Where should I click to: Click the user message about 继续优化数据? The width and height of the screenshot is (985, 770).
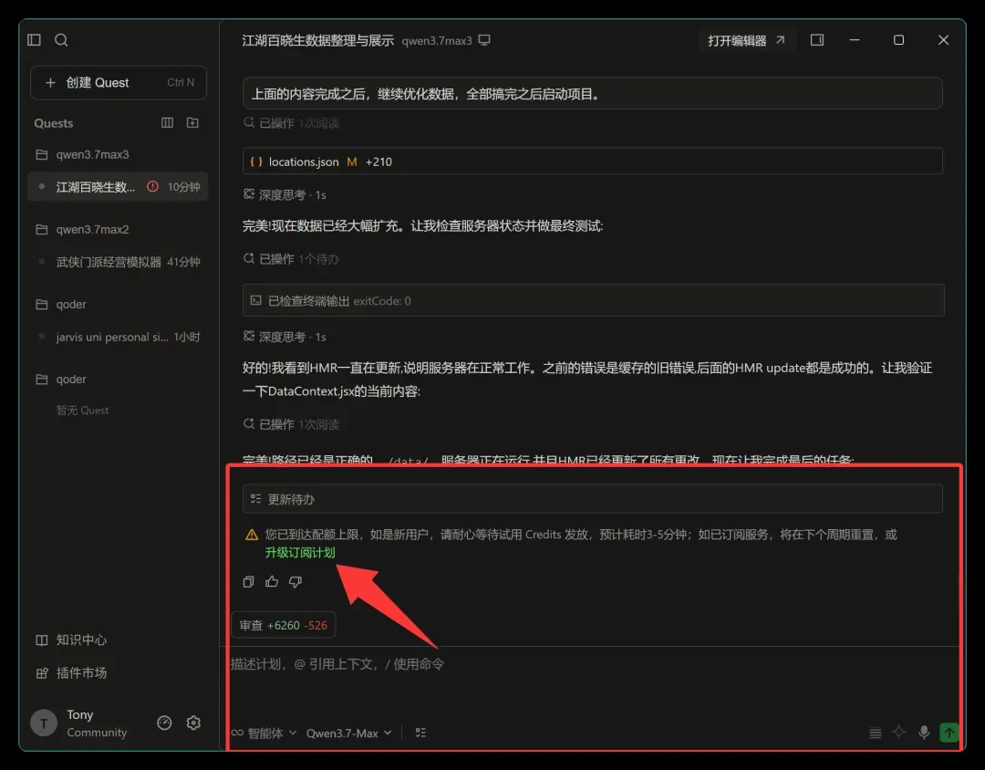pos(593,94)
